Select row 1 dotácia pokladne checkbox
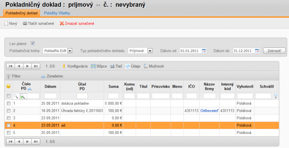Viewport: 289px width, 148px height. [8, 103]
